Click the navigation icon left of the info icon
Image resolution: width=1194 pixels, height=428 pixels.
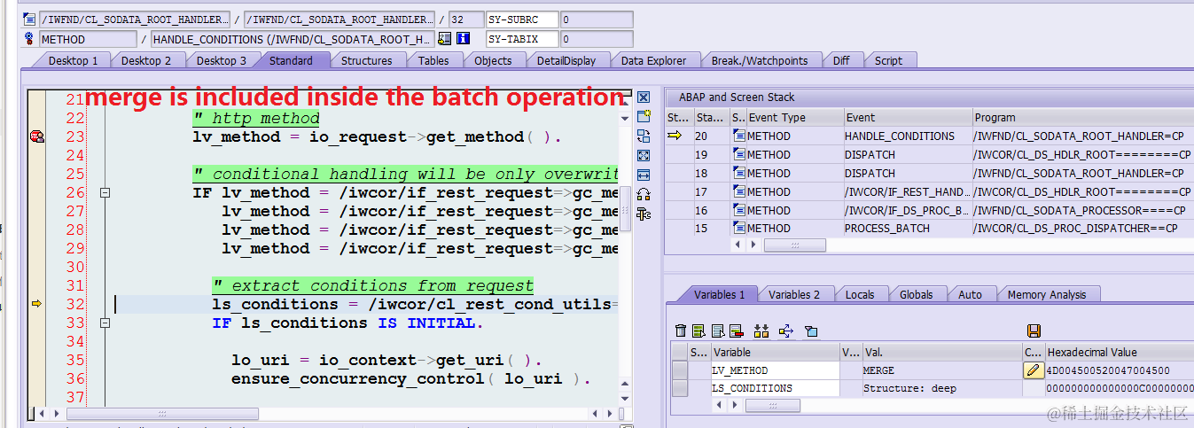445,39
